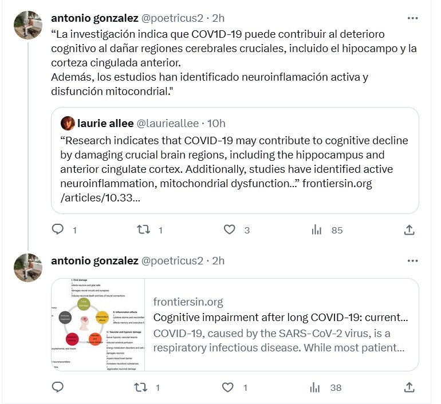
Task: Open the frontiersin.org article diagram thumbnail
Action: (x=98, y=325)
